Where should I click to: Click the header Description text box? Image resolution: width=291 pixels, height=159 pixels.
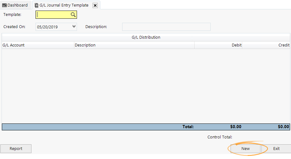tap(166, 27)
